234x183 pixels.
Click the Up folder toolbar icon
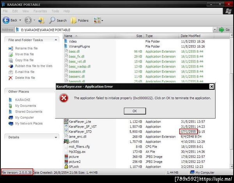[x=41, y=20]
